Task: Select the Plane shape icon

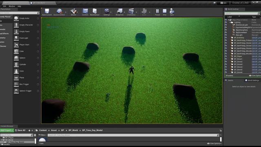Action: click(x=16, y=78)
